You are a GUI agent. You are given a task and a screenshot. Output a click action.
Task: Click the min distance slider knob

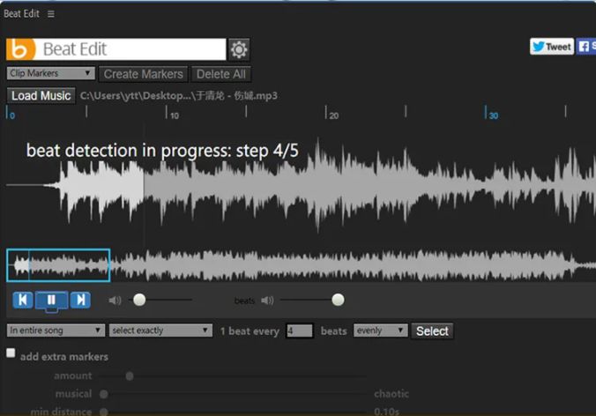103,412
